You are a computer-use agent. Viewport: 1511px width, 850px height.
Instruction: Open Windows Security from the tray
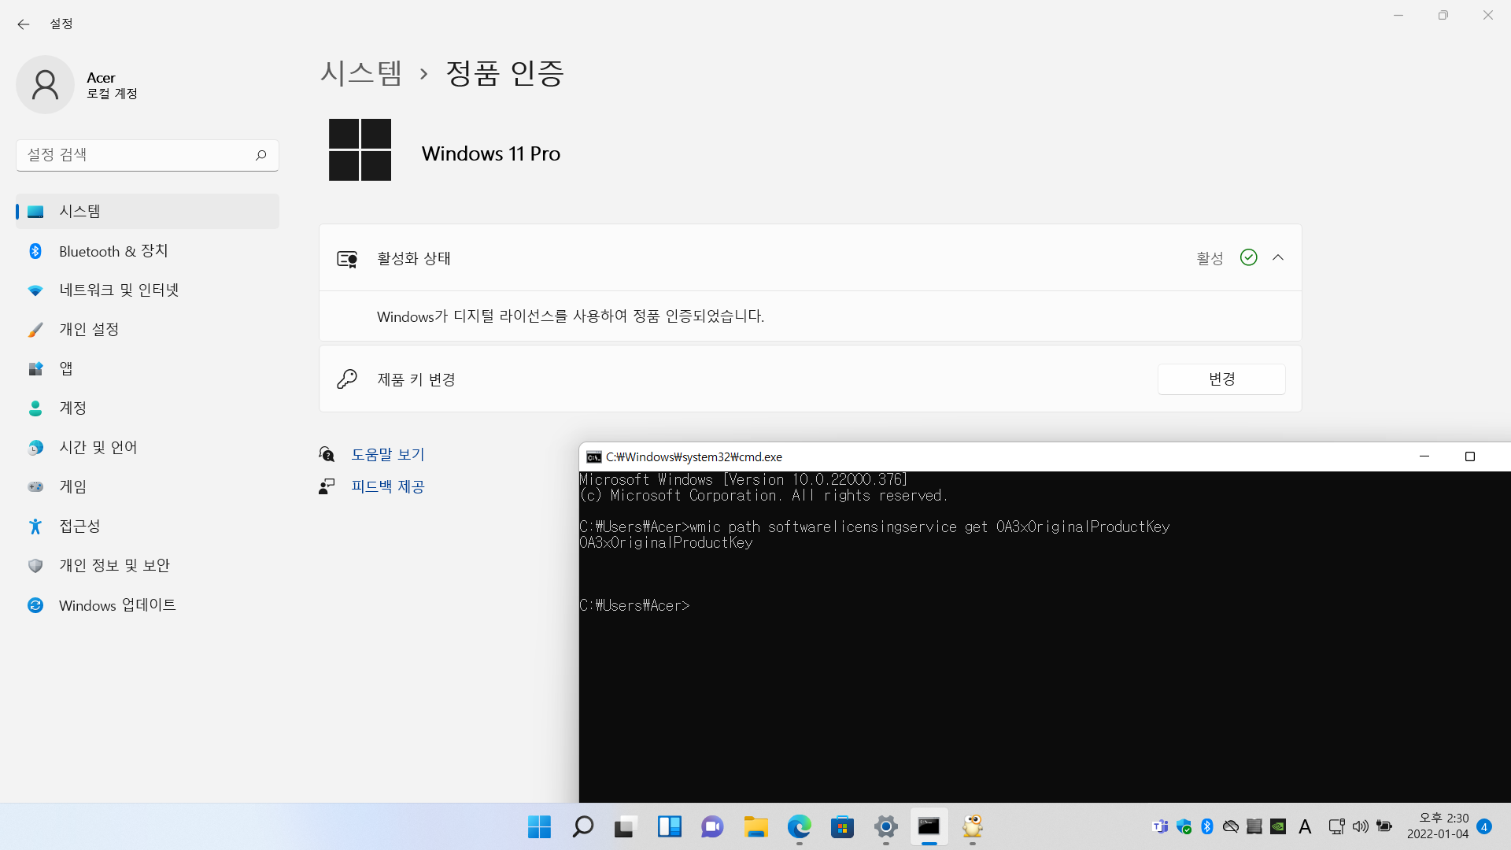[x=1184, y=826]
